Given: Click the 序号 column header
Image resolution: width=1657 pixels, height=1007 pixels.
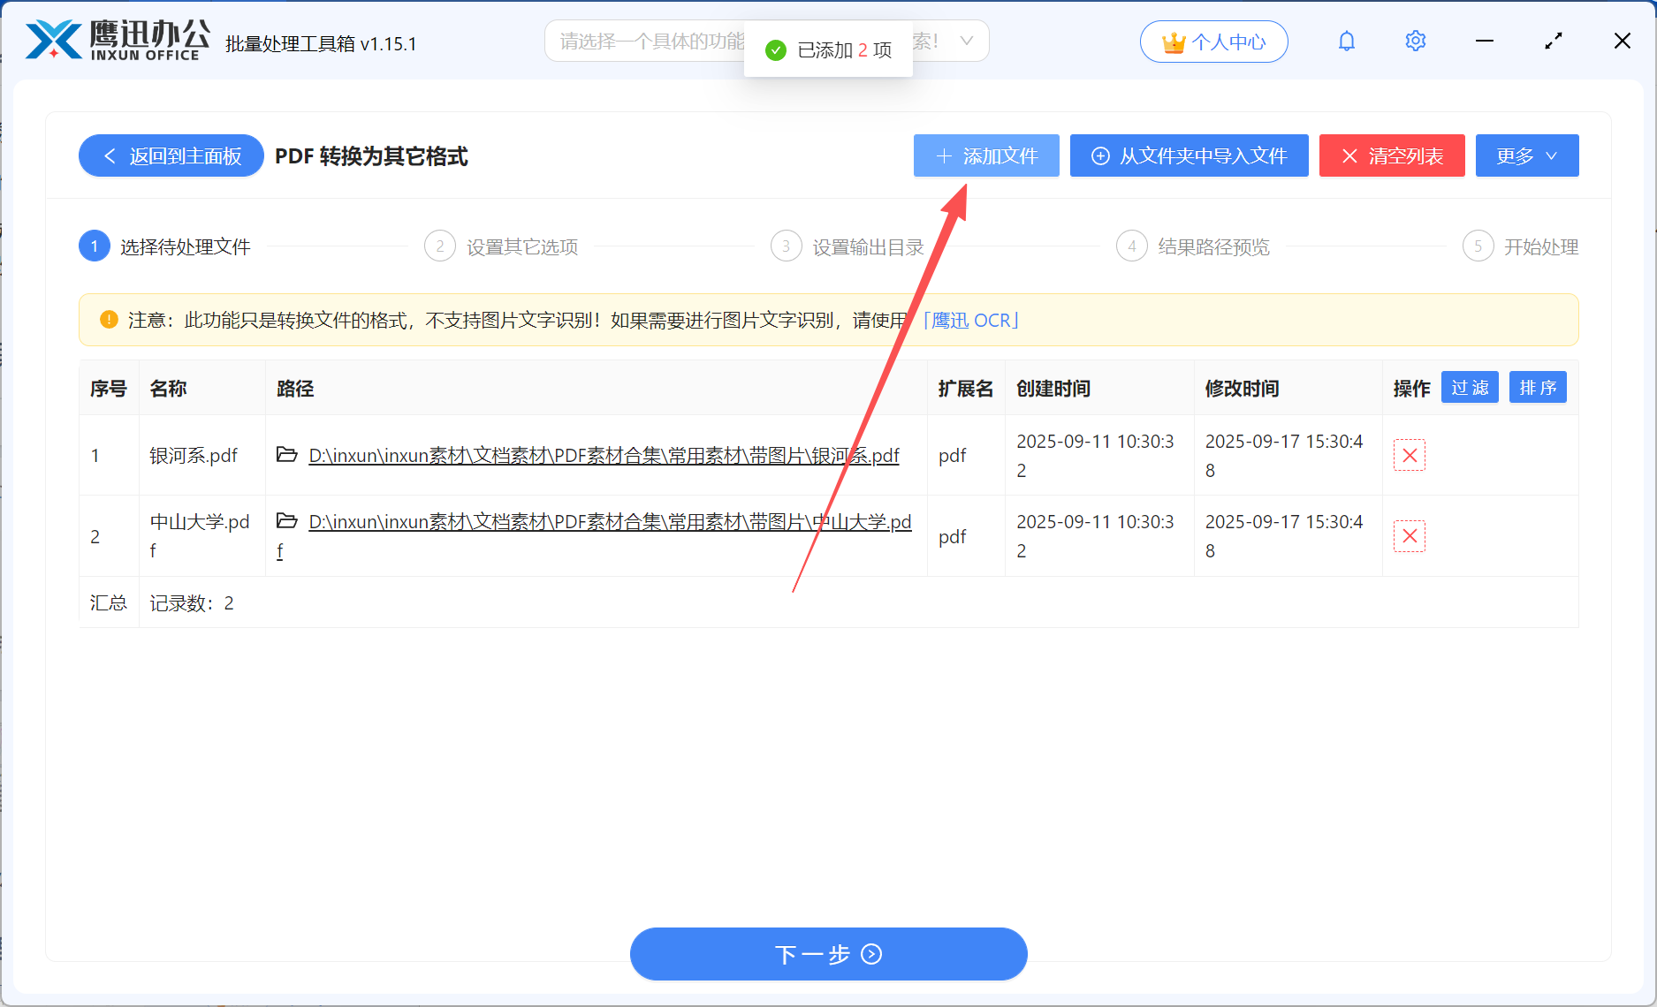Looking at the screenshot, I should point(109,389).
